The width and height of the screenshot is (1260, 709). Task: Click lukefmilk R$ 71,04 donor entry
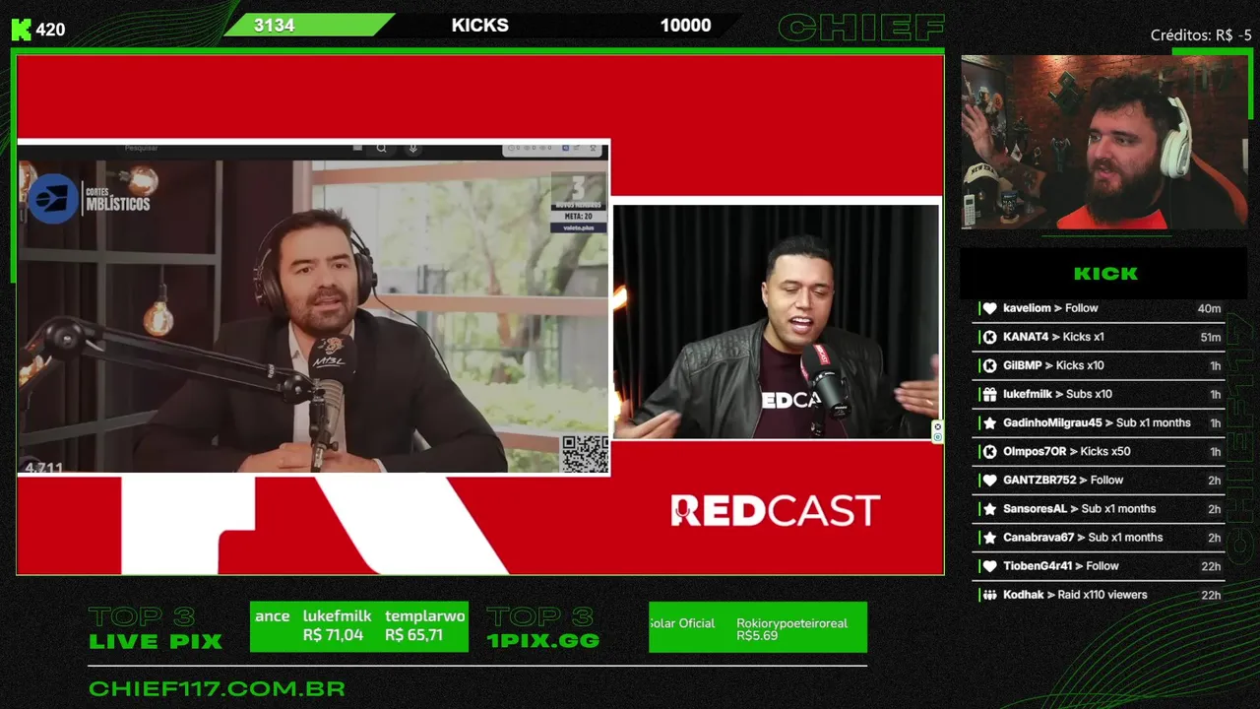coord(337,625)
